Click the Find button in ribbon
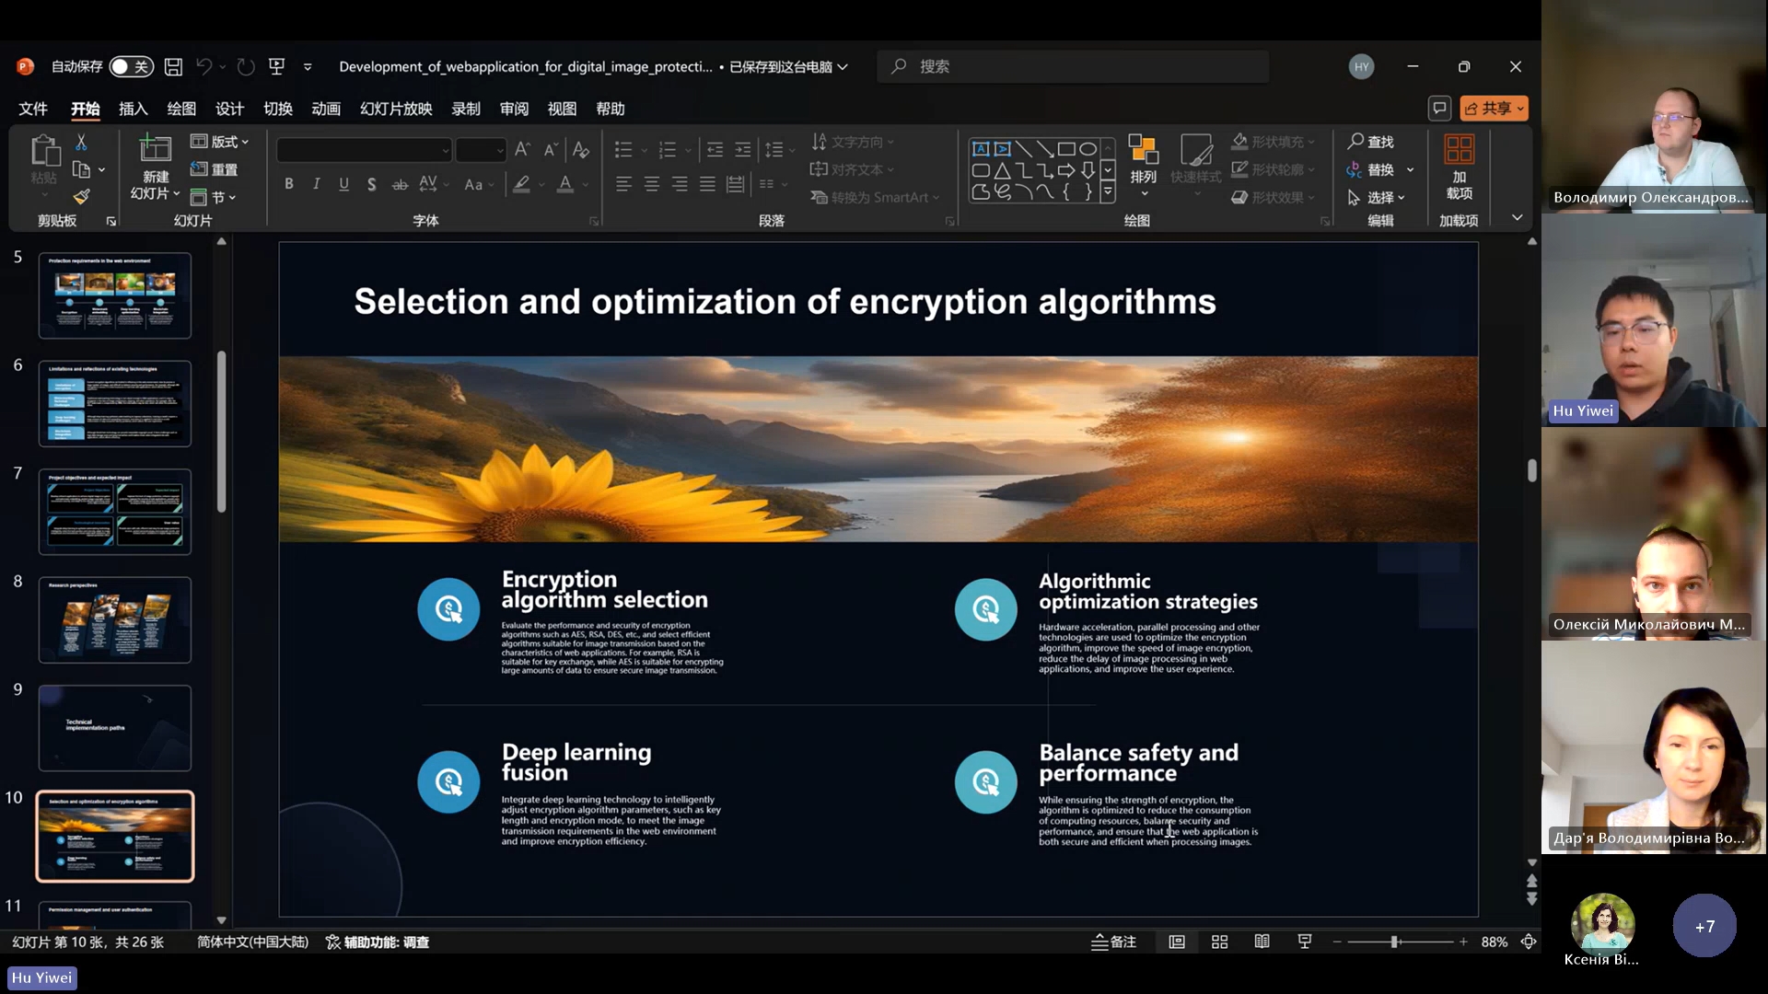Image resolution: width=1768 pixels, height=994 pixels. tap(1370, 142)
